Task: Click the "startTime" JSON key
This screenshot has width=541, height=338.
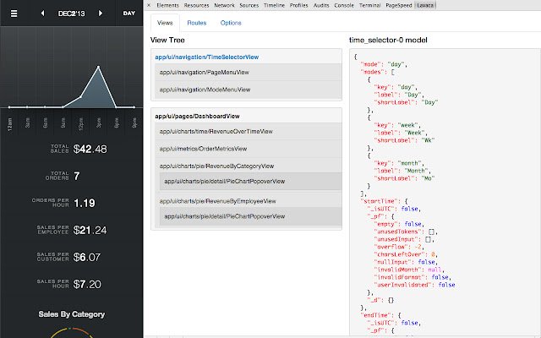Action: click(380, 201)
